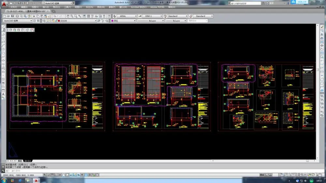
Task: Click the 模型 (Model) layout tab
Action: [20, 161]
